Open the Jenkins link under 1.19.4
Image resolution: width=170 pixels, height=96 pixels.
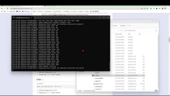point(58,93)
